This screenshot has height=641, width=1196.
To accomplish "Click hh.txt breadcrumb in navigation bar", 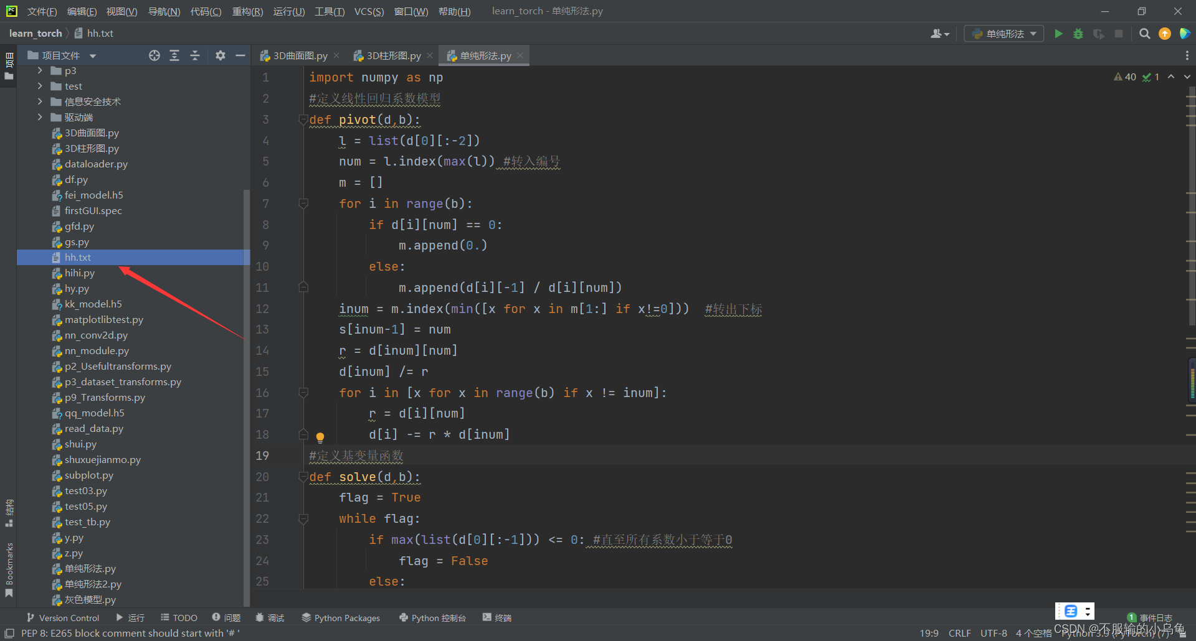I will [x=94, y=34].
